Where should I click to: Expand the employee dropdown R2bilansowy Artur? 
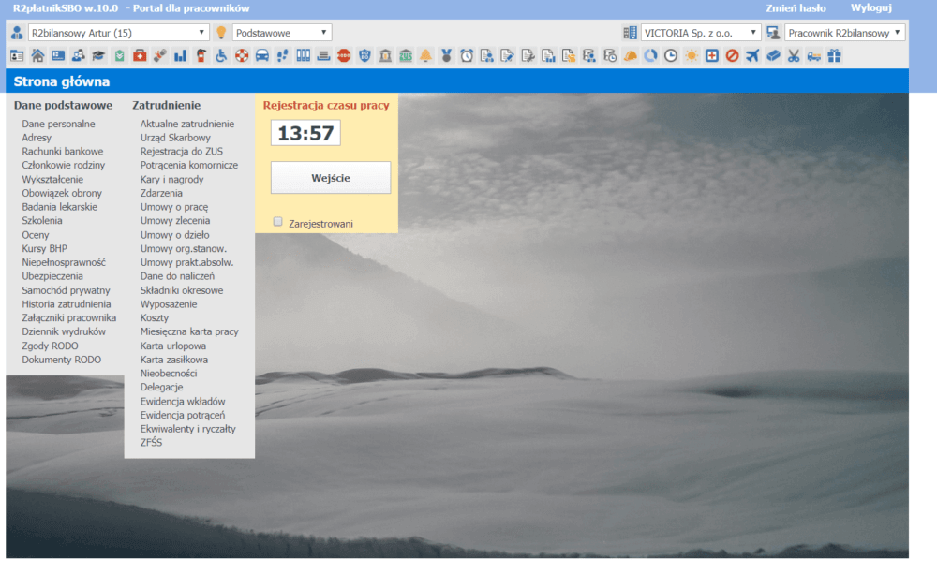click(118, 33)
